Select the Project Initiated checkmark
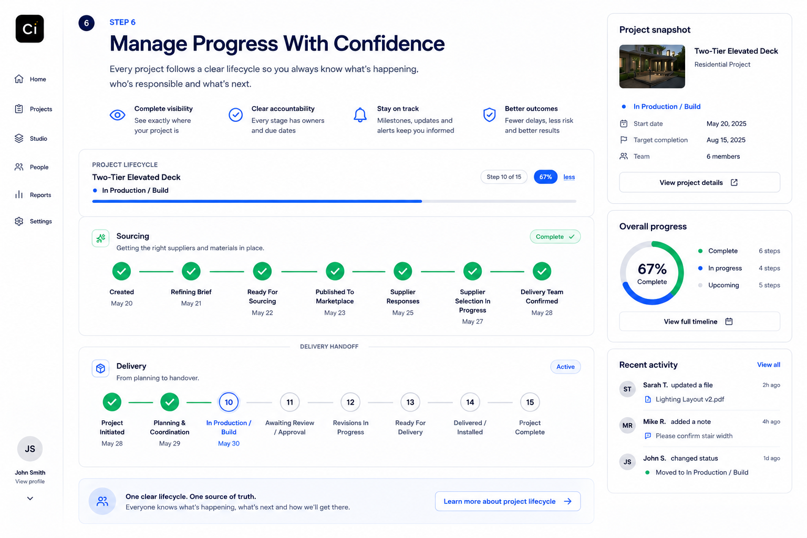Image resolution: width=807 pixels, height=538 pixels. (x=112, y=402)
